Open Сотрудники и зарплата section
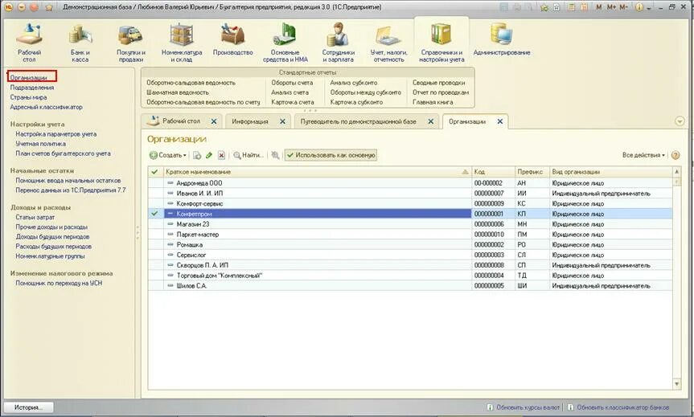The width and height of the screenshot is (694, 417). click(x=338, y=43)
